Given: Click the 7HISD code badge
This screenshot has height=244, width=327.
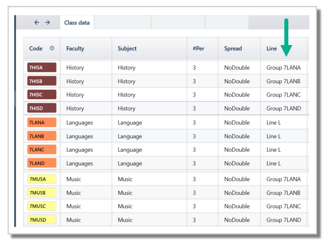Looking at the screenshot, I should 41,108.
